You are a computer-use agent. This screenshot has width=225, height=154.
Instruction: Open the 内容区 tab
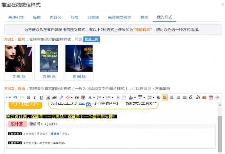(x=56, y=17)
